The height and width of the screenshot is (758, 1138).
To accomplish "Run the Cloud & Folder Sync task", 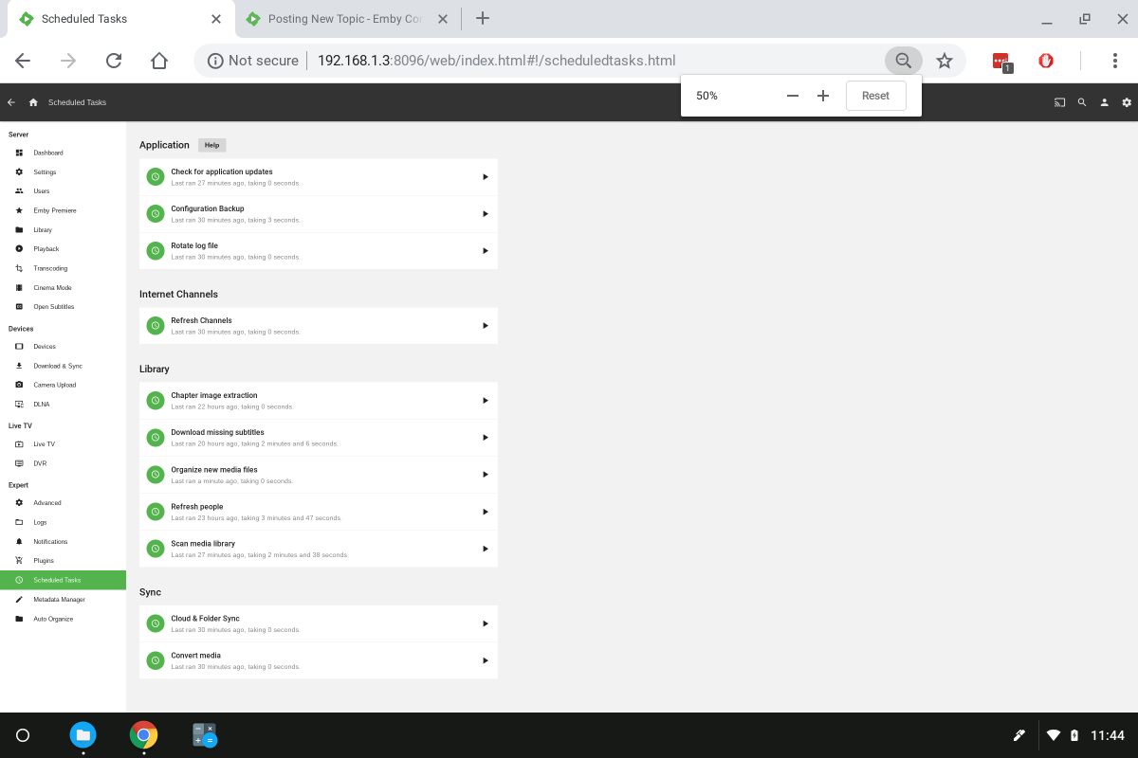I will (485, 623).
